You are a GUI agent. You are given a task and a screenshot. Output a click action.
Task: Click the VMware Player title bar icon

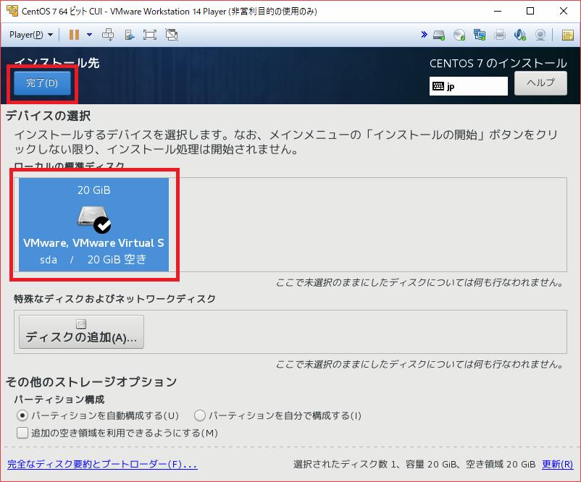pos(12,11)
